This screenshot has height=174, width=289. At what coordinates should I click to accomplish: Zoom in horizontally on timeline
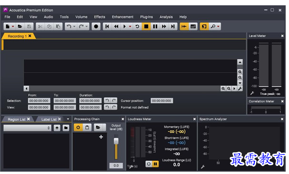(x=223, y=89)
